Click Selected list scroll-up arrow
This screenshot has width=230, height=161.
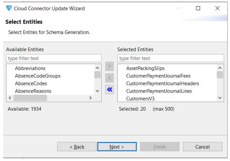click(x=220, y=68)
